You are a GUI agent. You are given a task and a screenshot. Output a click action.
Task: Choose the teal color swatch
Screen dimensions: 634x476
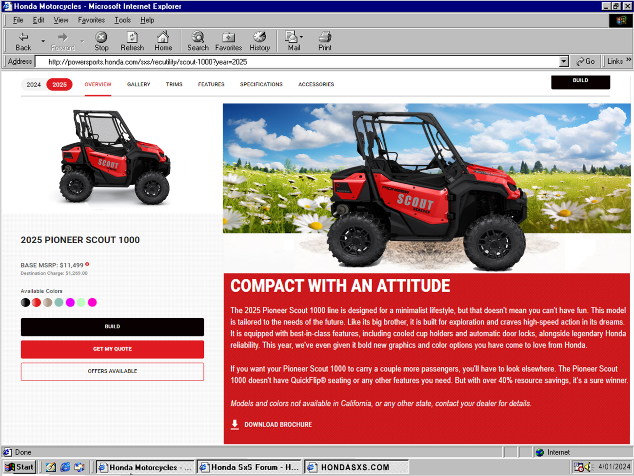pyautogui.click(x=59, y=303)
